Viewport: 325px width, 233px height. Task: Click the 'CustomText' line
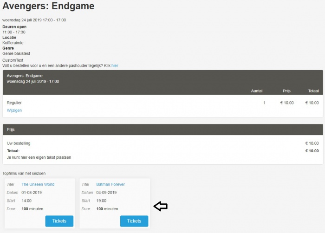[13, 60]
